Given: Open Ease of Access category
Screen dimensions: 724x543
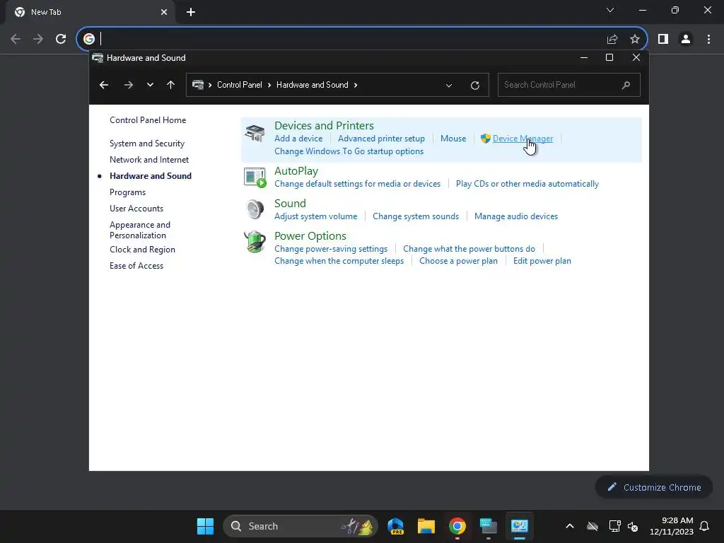Looking at the screenshot, I should 136,266.
